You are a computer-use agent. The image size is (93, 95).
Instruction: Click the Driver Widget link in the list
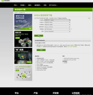[40, 64]
